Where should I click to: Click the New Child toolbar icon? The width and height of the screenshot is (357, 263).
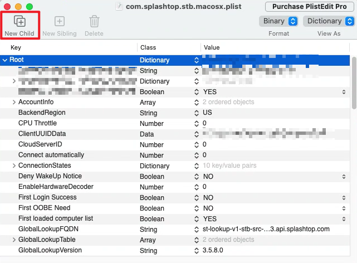(x=20, y=21)
